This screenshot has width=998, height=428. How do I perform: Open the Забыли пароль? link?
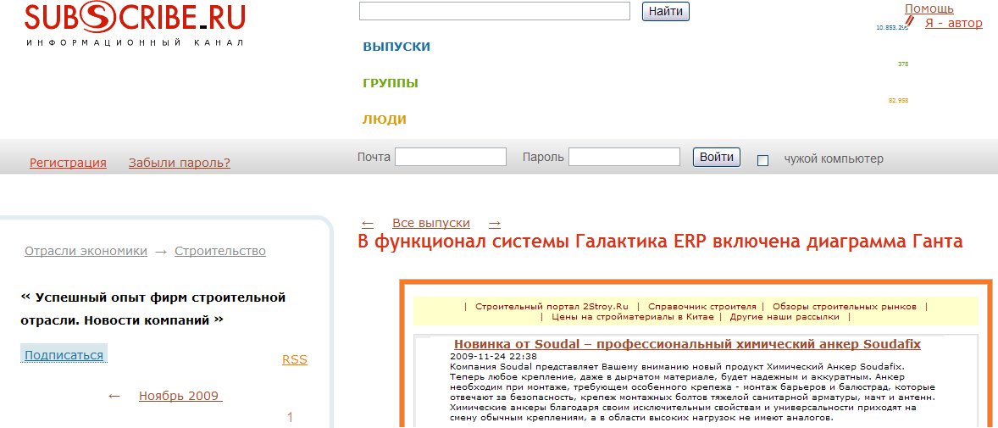(x=180, y=163)
